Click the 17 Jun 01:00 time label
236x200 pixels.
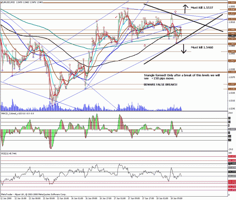(x=120, y=198)
